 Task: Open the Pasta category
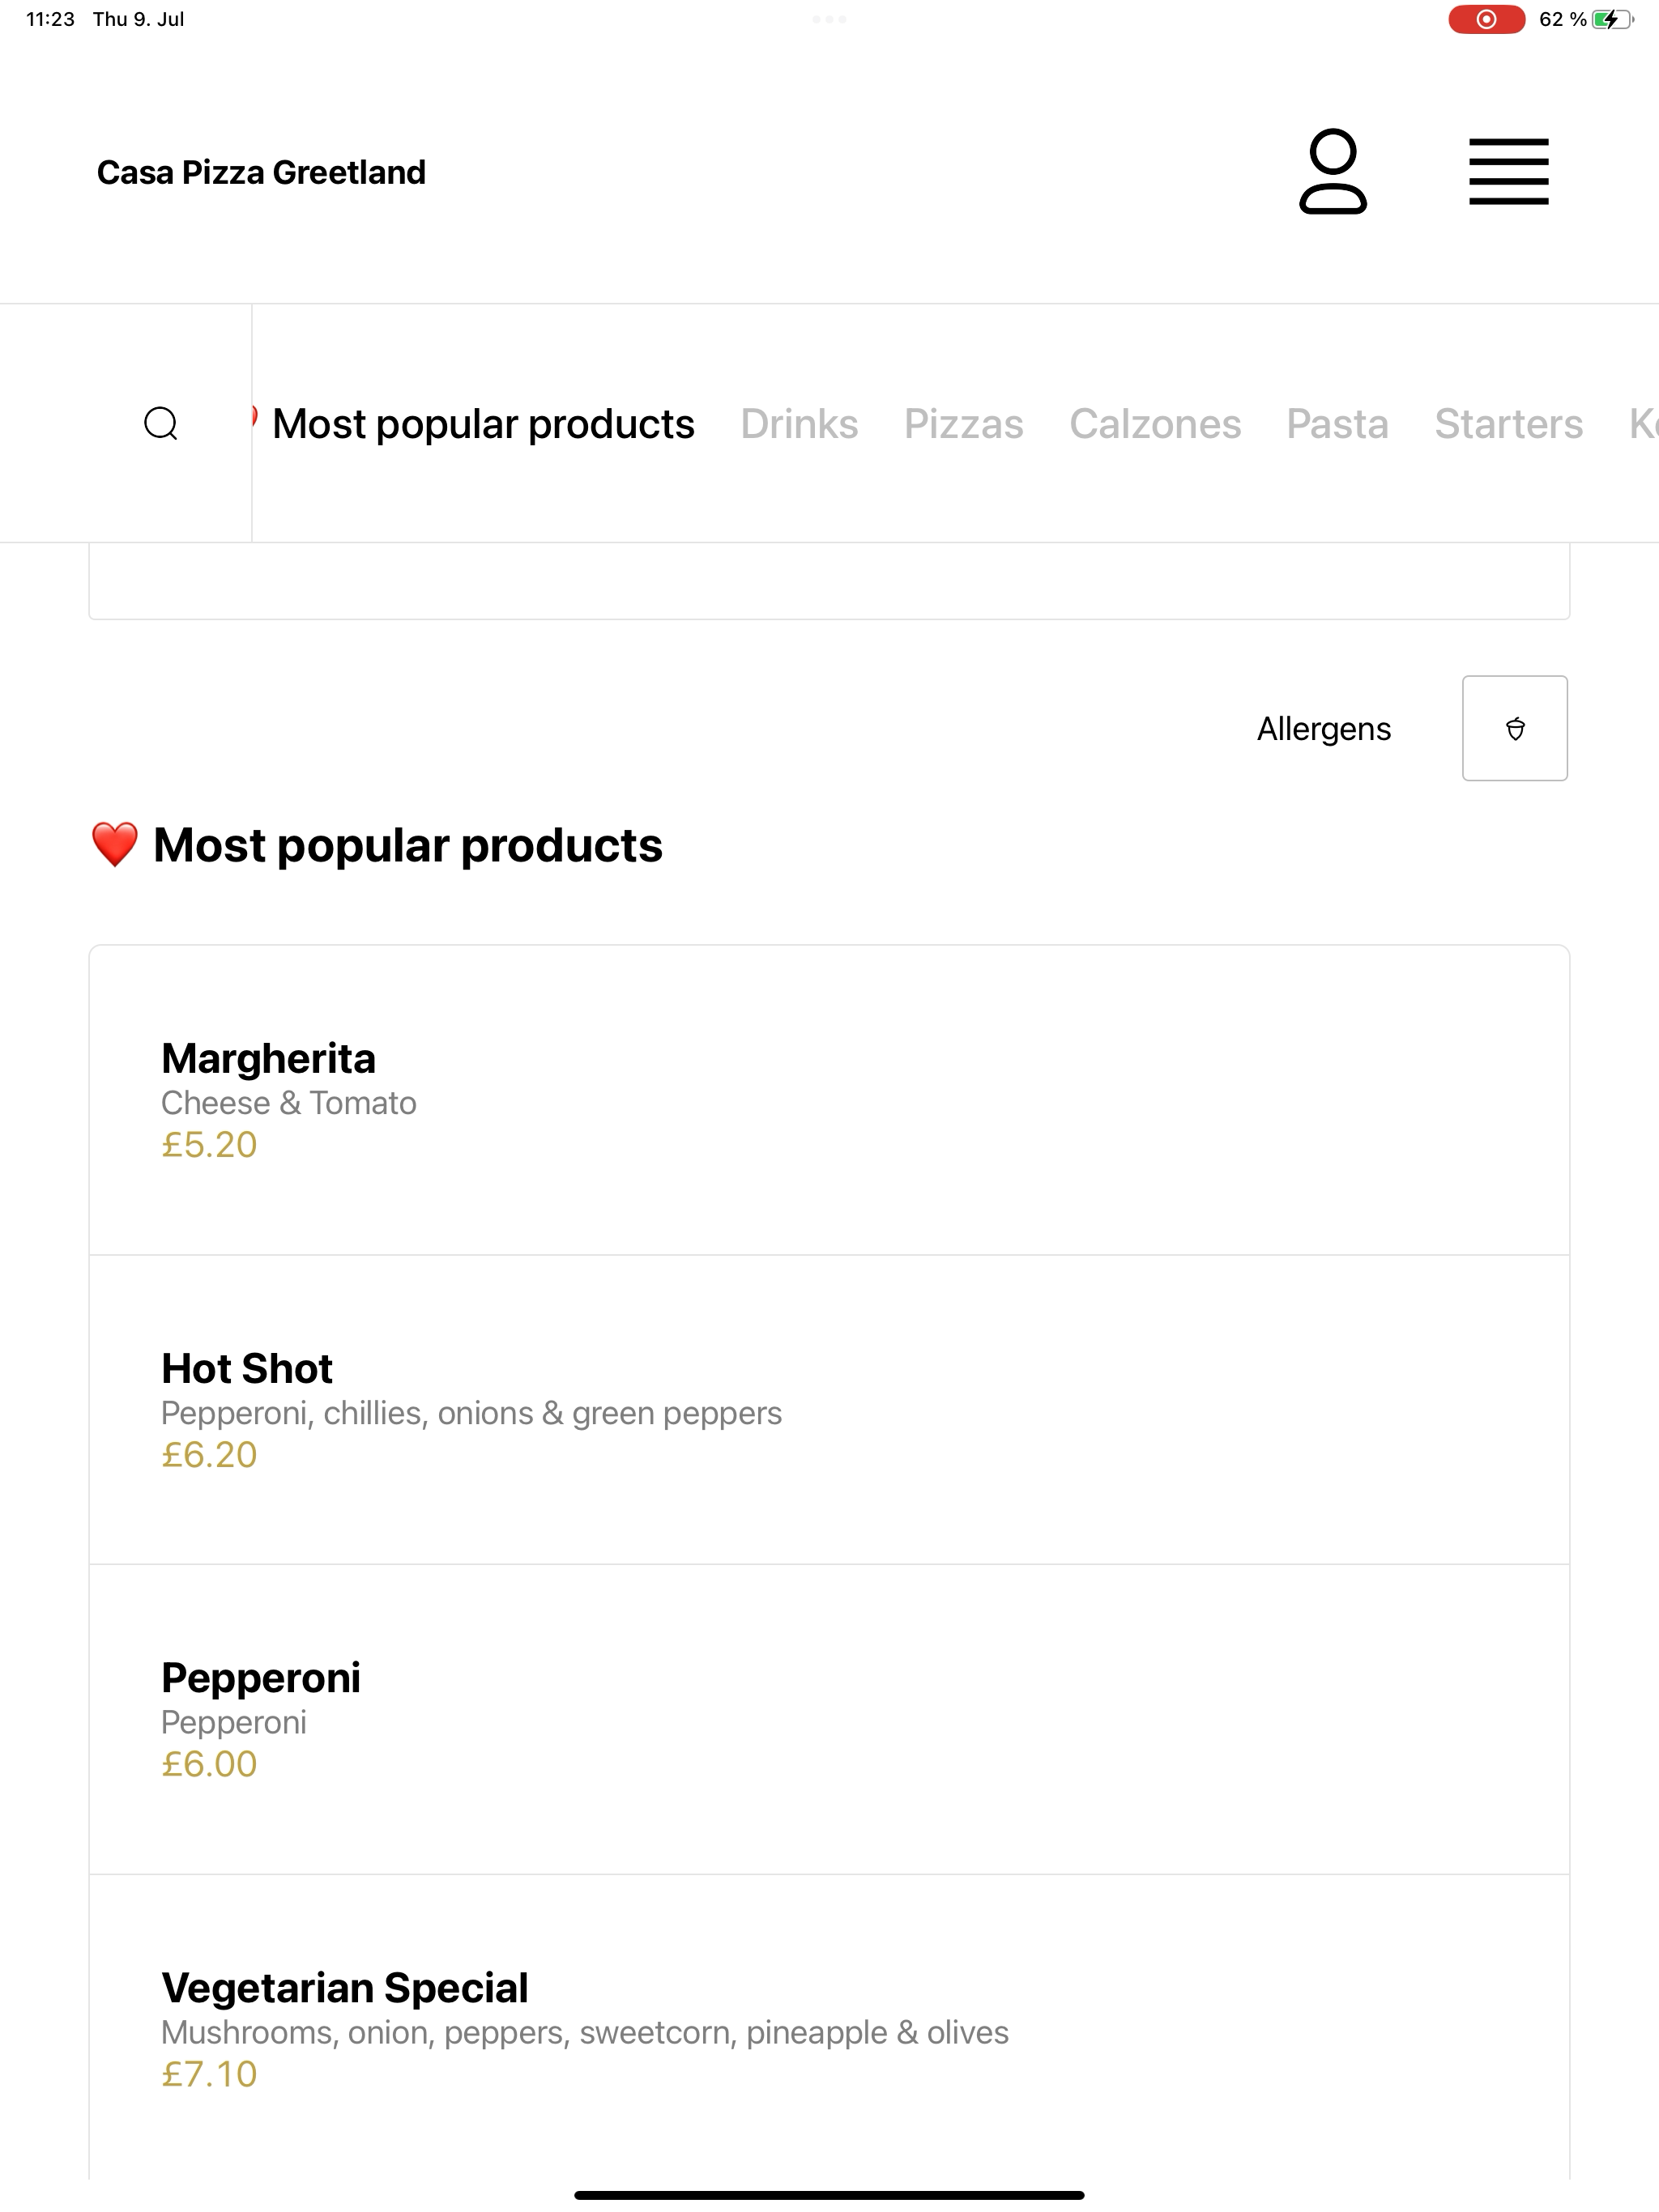pos(1337,424)
